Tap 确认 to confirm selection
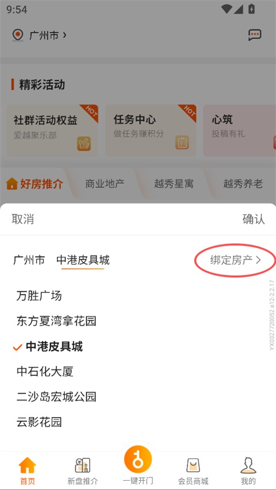The image size is (276, 490). 254,219
